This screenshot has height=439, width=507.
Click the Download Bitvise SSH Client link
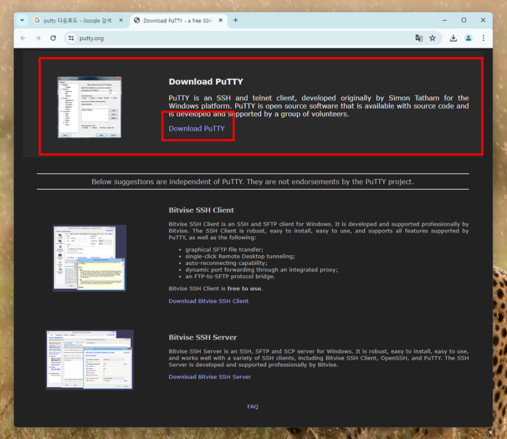[209, 301]
